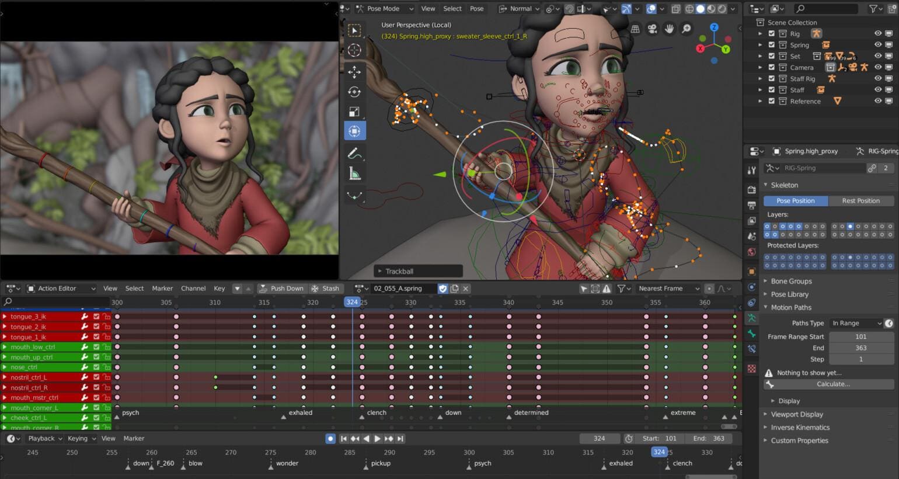Screen dimensions: 899x479
Task: Click the blue navigation gizmo Z axis
Action: point(713,26)
